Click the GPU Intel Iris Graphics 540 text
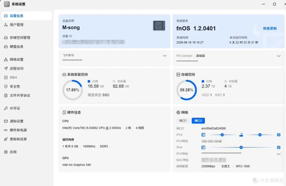Viewport: 286px width, 186px height. [x=77, y=165]
